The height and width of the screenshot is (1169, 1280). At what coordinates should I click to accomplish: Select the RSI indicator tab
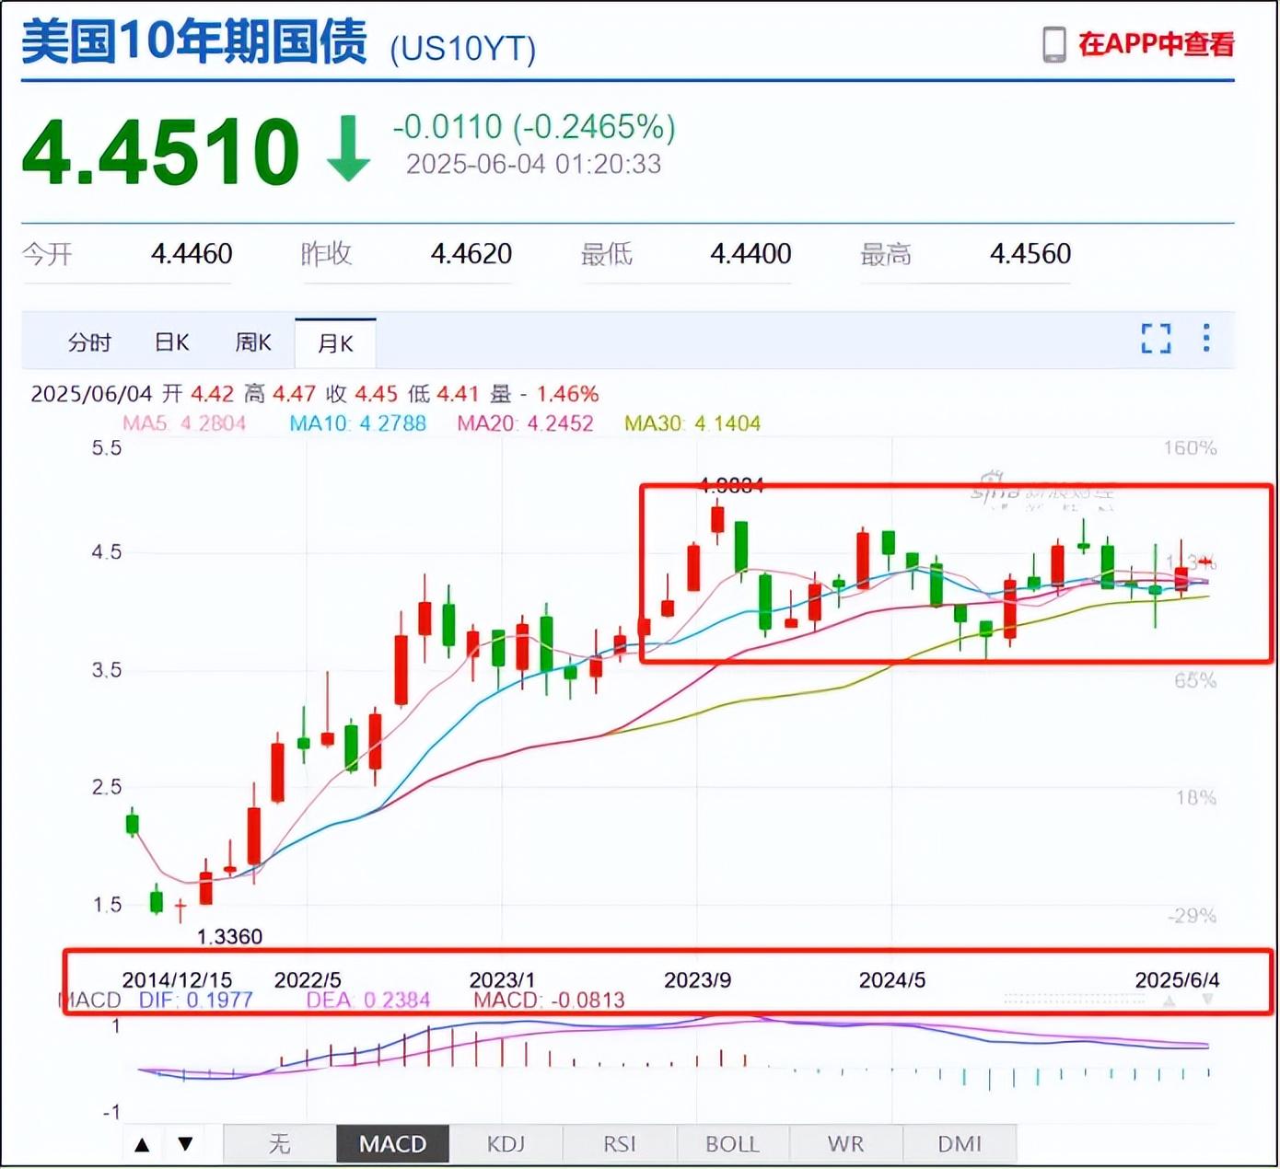point(619,1144)
